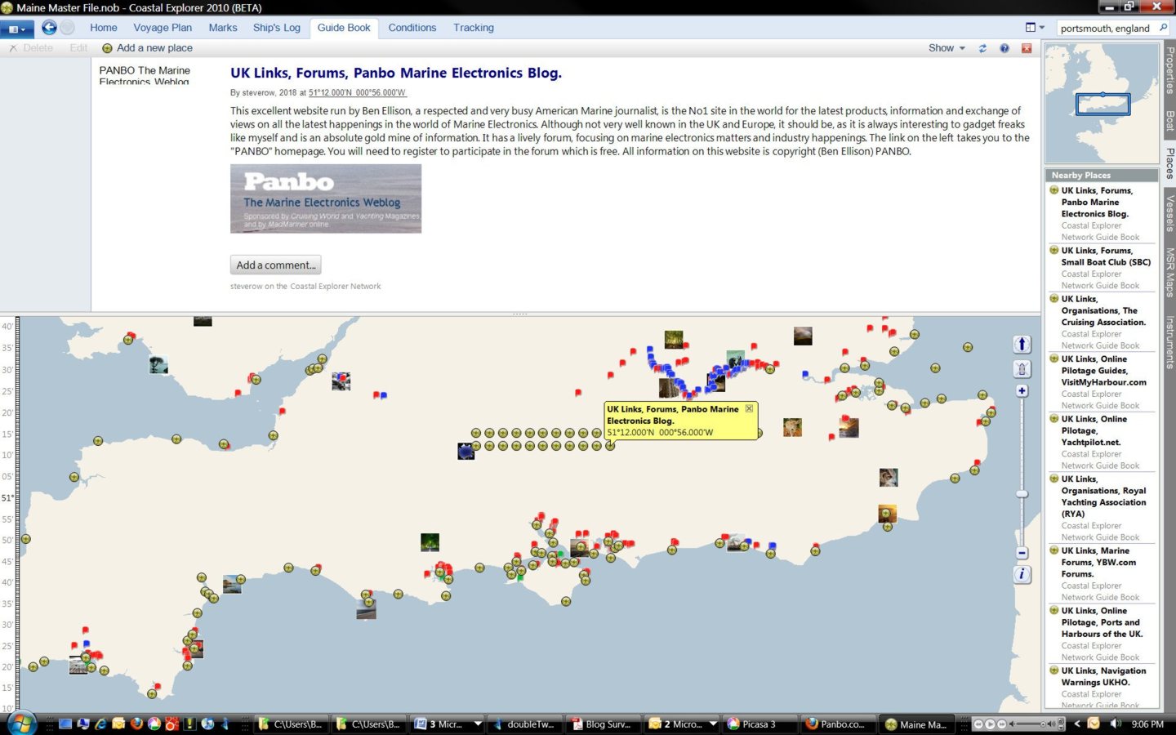This screenshot has width=1176, height=735.
Task: Open the blue help icon
Action: (1004, 48)
